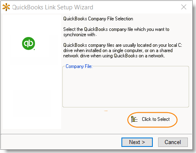Click the paragraph about local C: drive location

click(123, 50)
